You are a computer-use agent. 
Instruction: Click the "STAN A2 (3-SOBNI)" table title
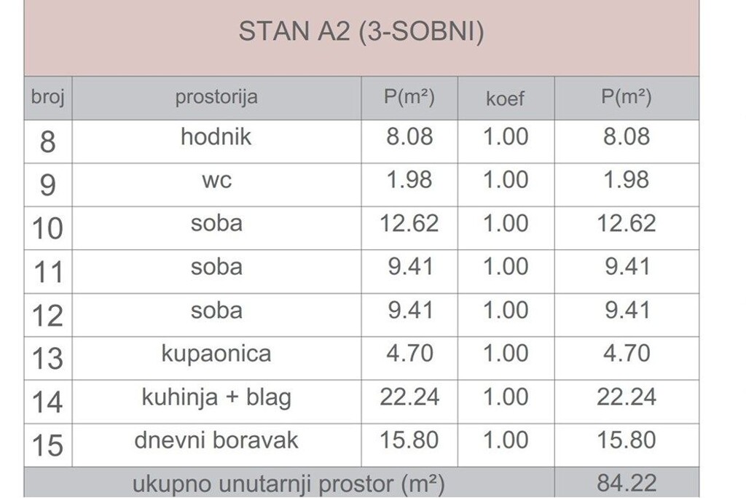click(x=361, y=32)
